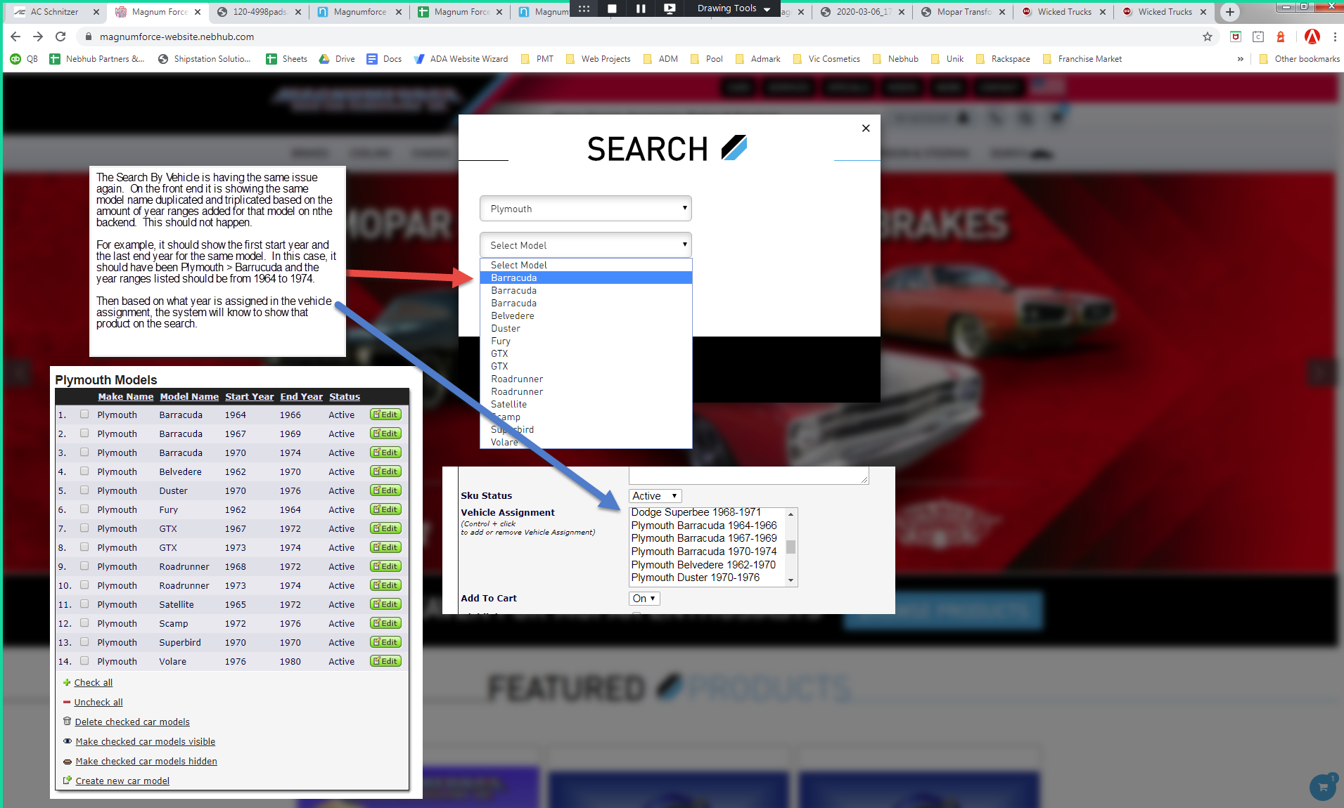Image resolution: width=1344 pixels, height=808 pixels.
Task: Check the row 6 Fury checkbox
Action: coord(84,509)
